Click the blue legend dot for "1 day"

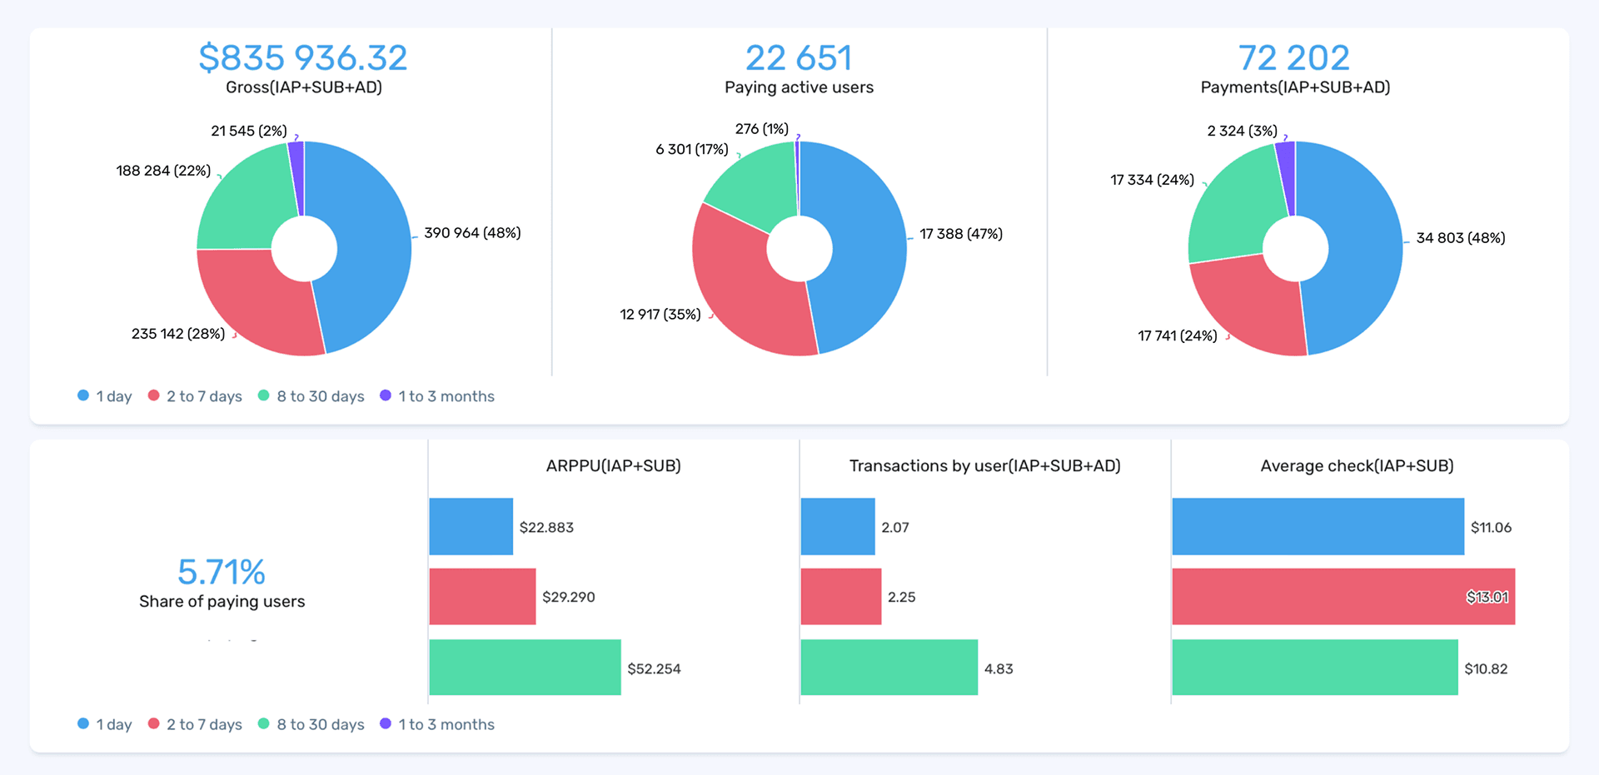click(x=82, y=396)
